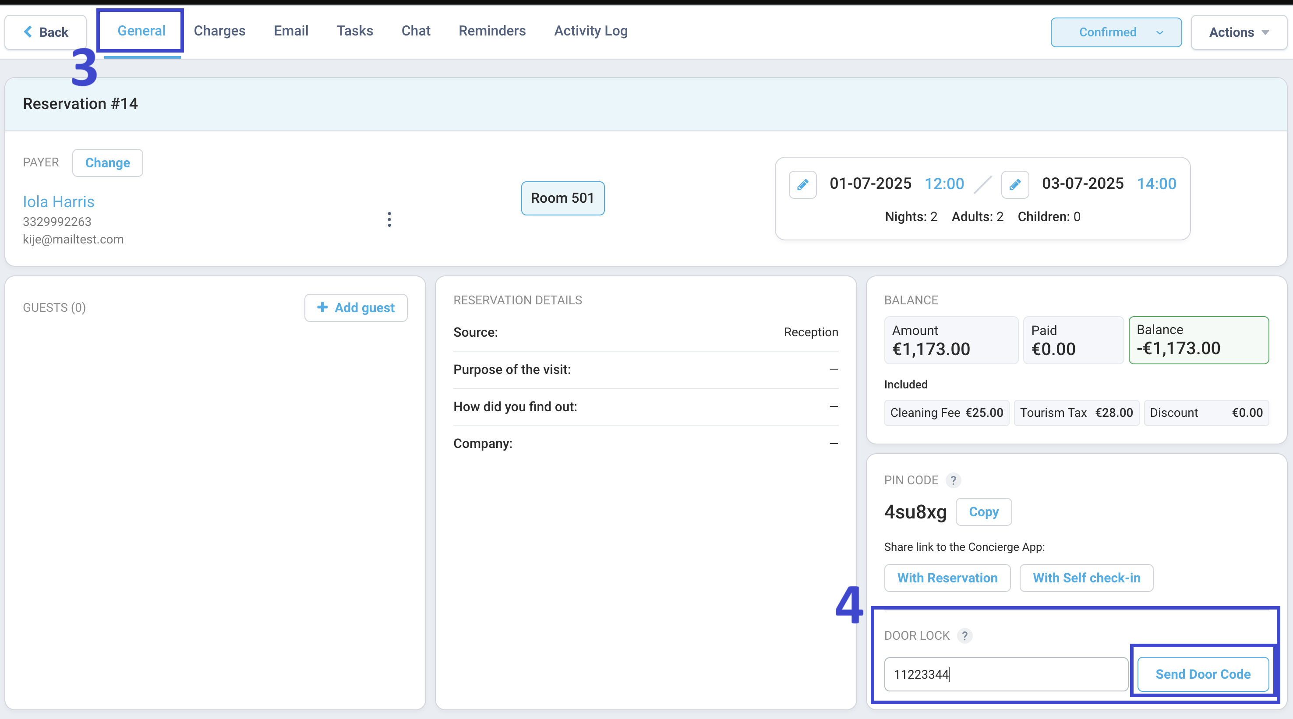Click the DOOR LOCK help question mark

(x=965, y=636)
